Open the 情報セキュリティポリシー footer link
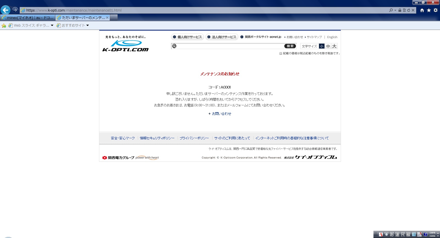The height and width of the screenshot is (238, 440). 157,138
